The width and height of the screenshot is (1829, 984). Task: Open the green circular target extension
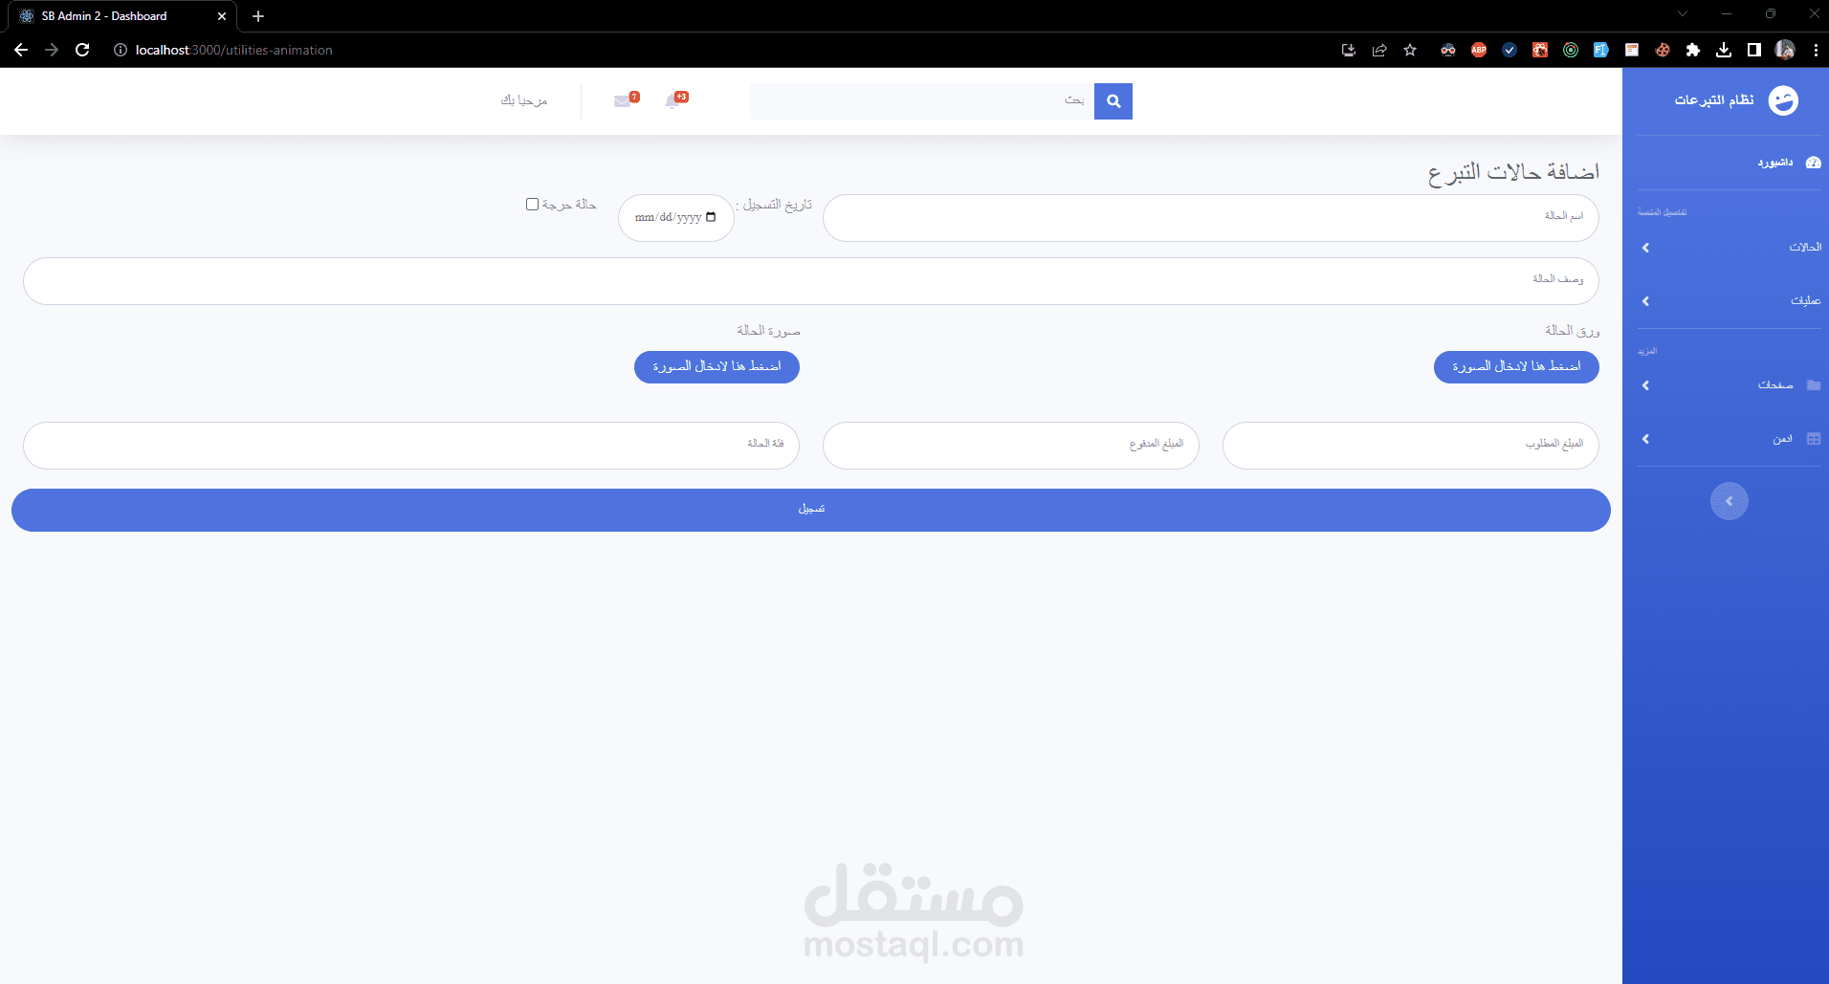tap(1571, 50)
